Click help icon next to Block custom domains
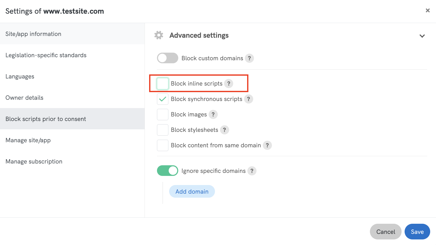This screenshot has width=436, height=245. (x=249, y=58)
